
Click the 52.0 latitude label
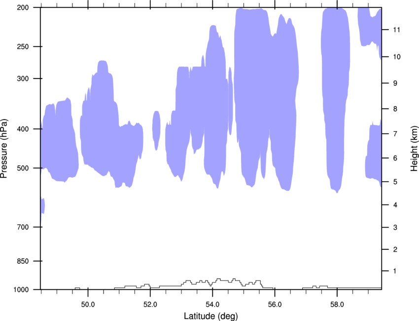click(150, 305)
